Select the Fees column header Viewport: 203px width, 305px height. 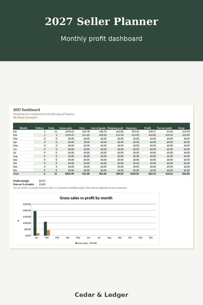[82, 128]
